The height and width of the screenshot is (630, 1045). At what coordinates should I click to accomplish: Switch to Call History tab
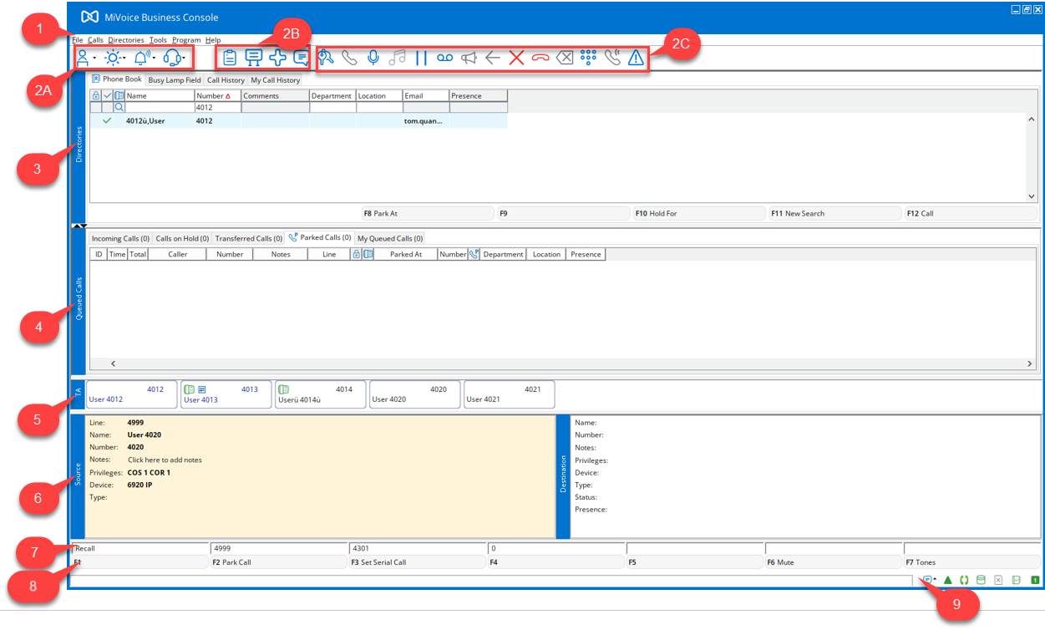(226, 80)
